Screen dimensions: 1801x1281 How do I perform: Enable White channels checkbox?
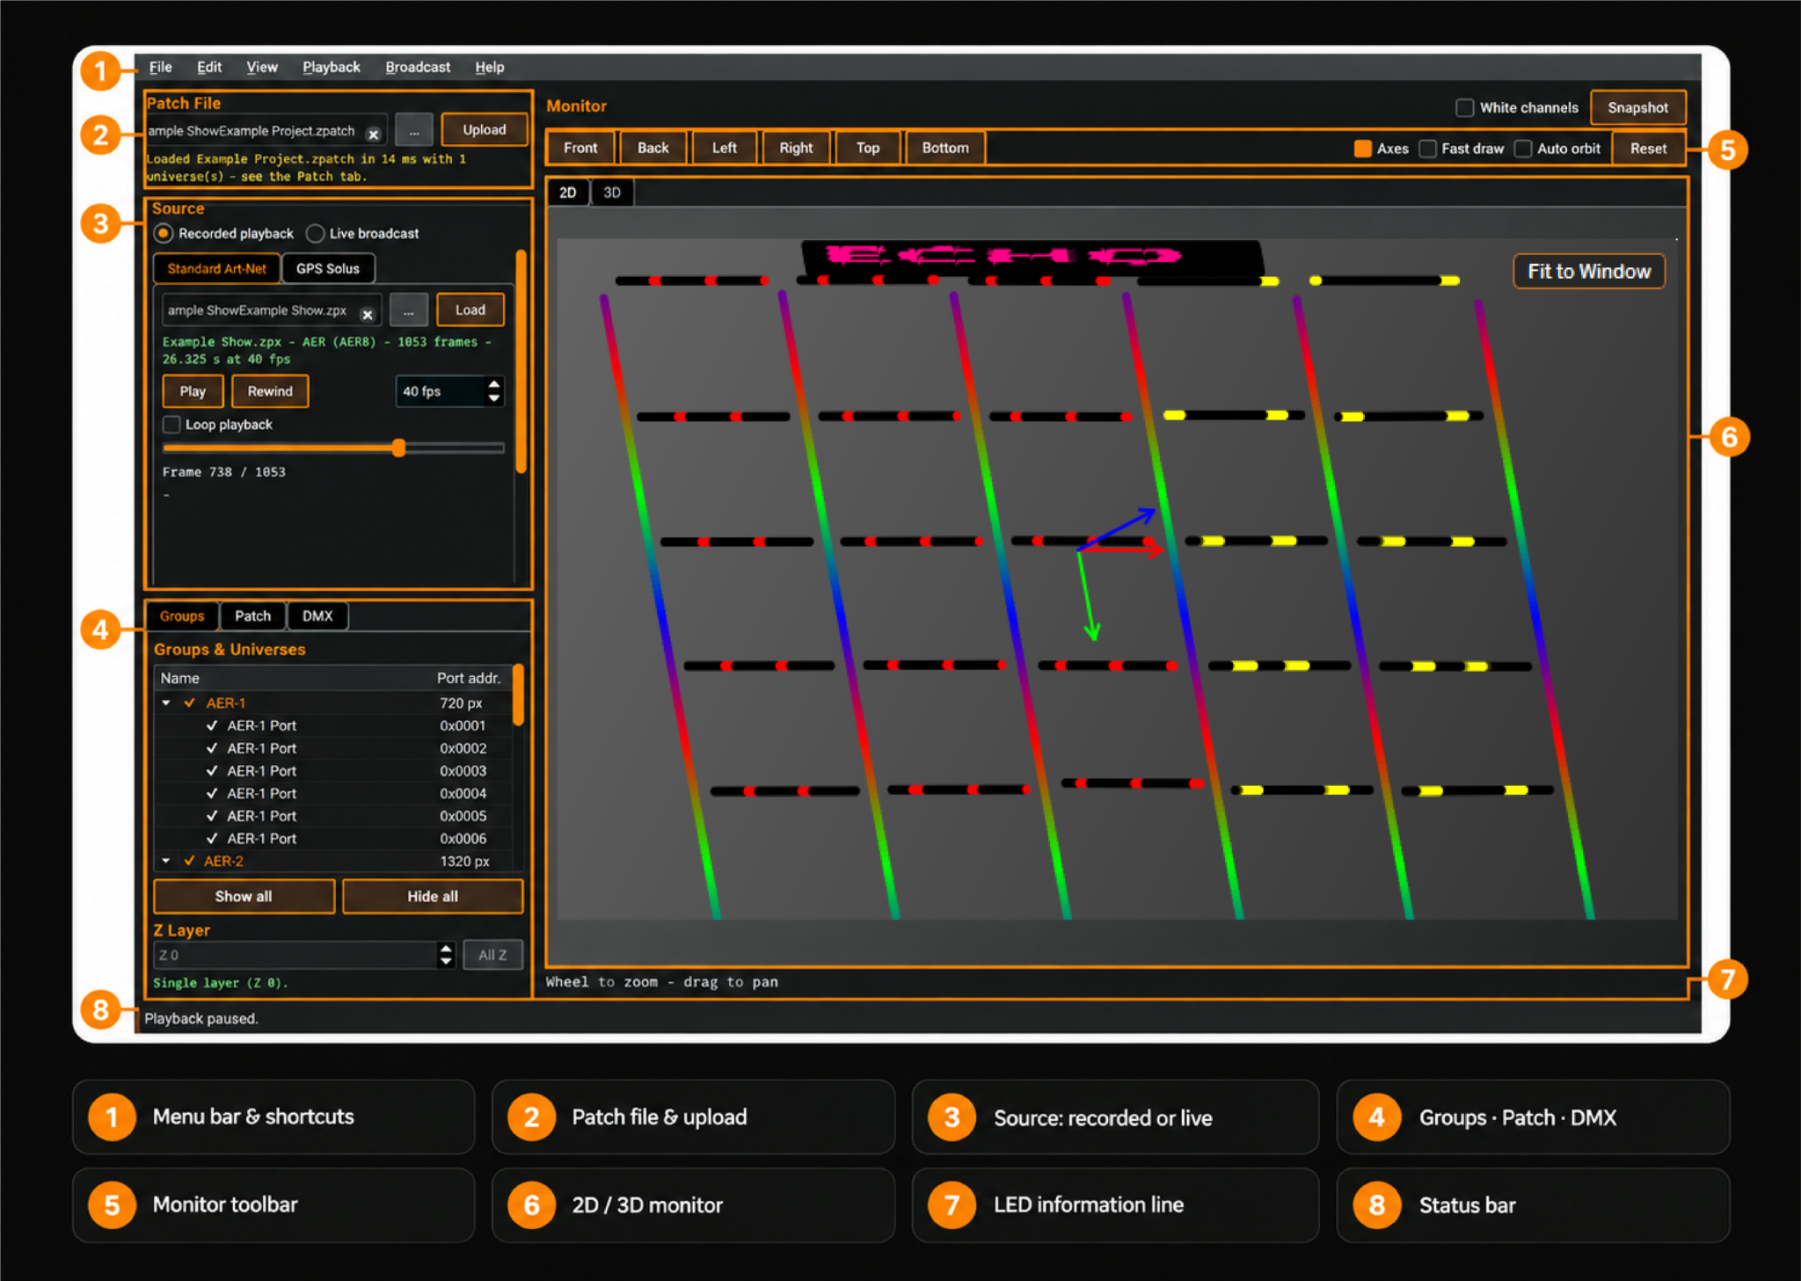pyautogui.click(x=1465, y=107)
